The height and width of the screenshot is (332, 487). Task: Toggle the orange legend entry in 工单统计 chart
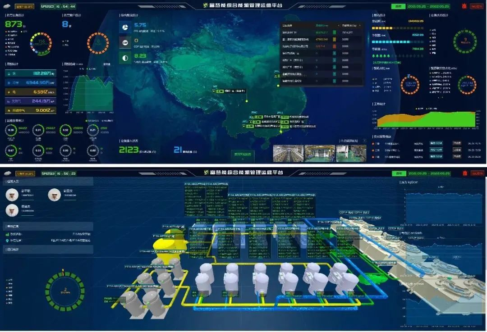(x=416, y=109)
